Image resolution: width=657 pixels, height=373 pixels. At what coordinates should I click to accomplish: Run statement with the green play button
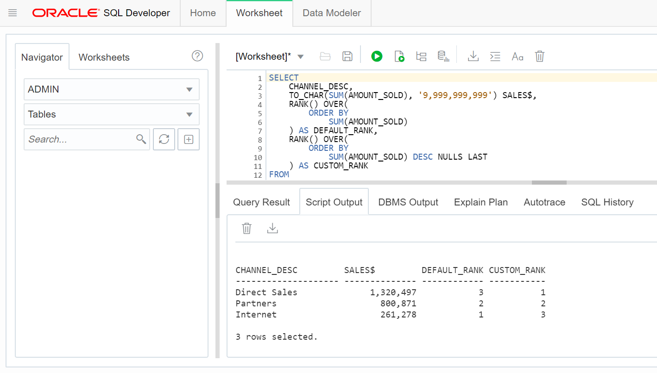[x=377, y=56]
